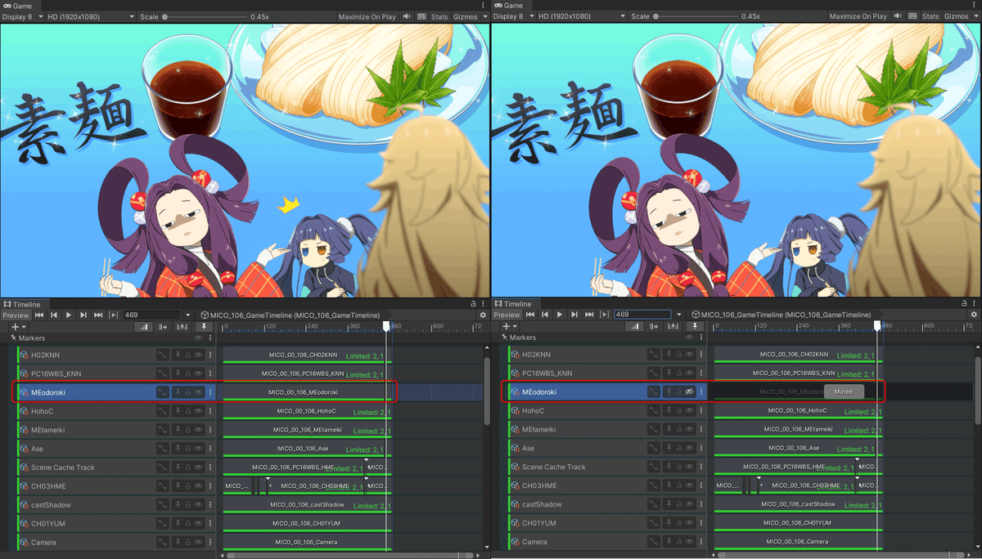This screenshot has width=982, height=559.
Task: Select Ripple edit mode in left Timeline
Action: coord(163,327)
